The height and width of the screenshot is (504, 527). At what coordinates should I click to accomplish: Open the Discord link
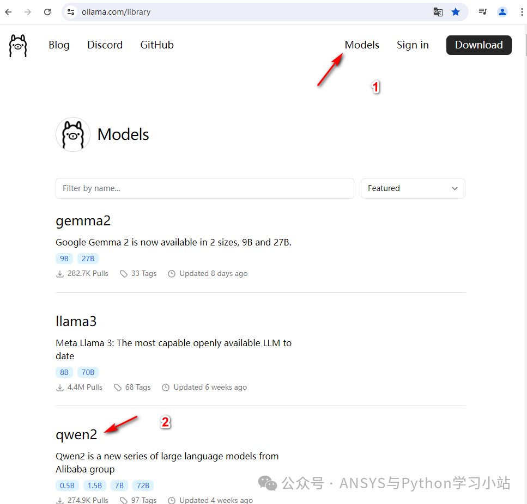[105, 45]
